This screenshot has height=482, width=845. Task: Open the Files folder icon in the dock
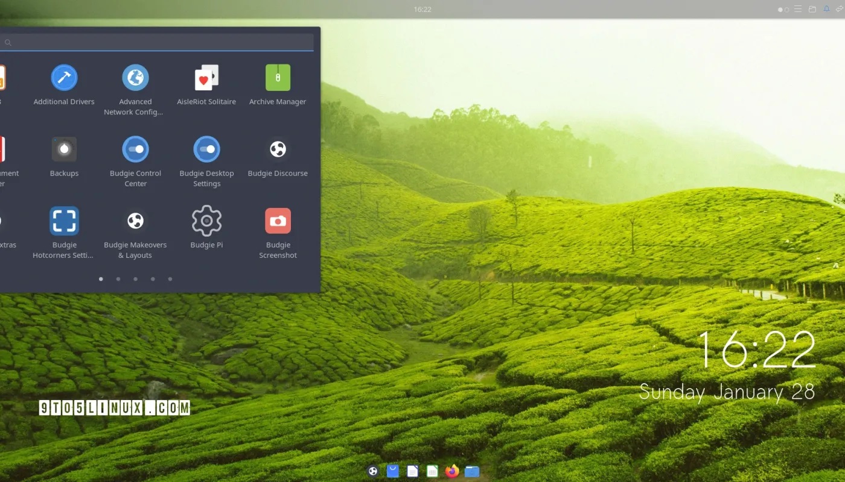pyautogui.click(x=472, y=471)
